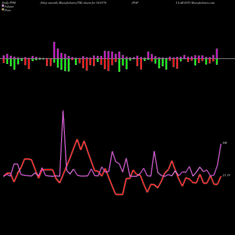The height and width of the screenshot is (235, 235).
Task: Click the tallest magenta volume bar
Action: tap(54, 50)
